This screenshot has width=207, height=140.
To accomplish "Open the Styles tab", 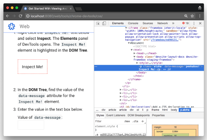I will [x=100, y=115].
